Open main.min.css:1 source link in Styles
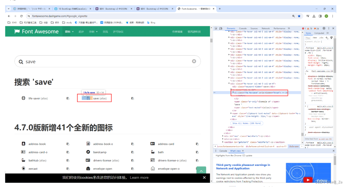 (325, 48)
